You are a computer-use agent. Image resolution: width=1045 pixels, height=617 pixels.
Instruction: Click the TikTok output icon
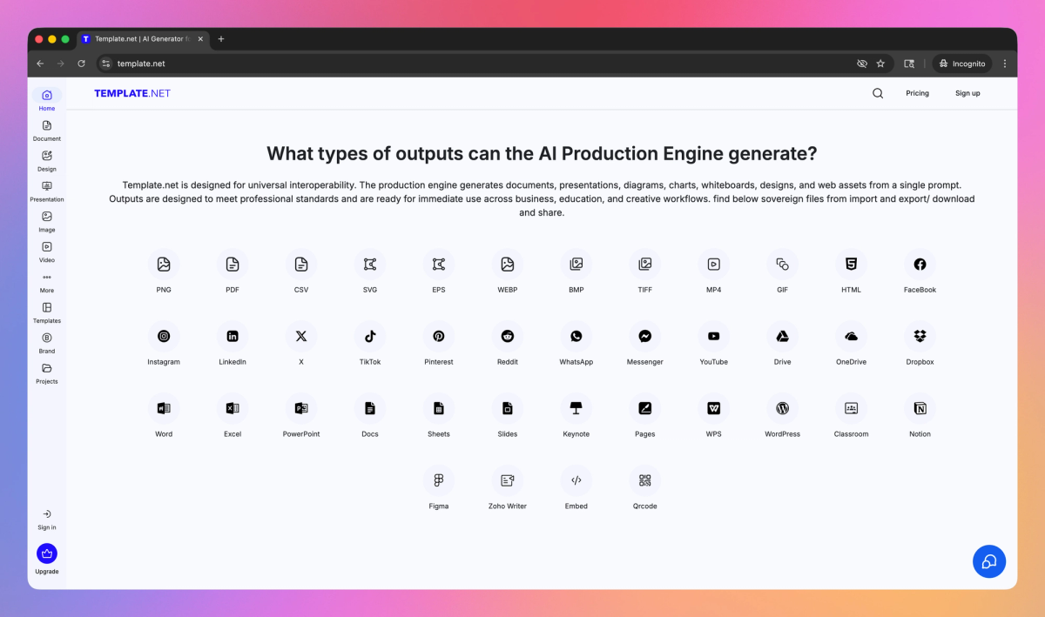click(x=369, y=336)
